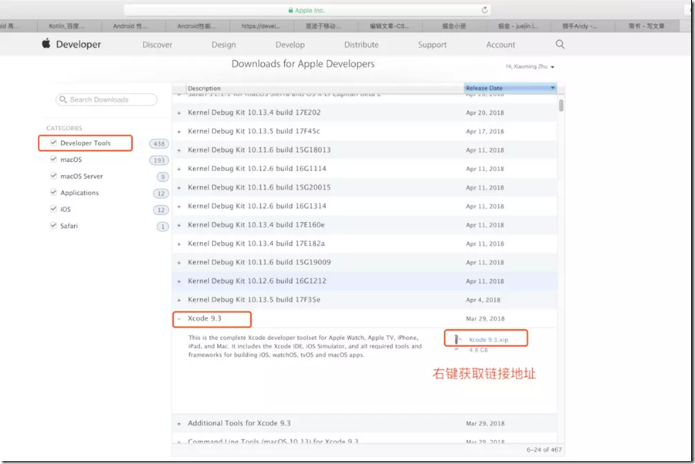The image size is (695, 464).
Task: Click the magnifier icon in Search Downloads
Action: 63,99
